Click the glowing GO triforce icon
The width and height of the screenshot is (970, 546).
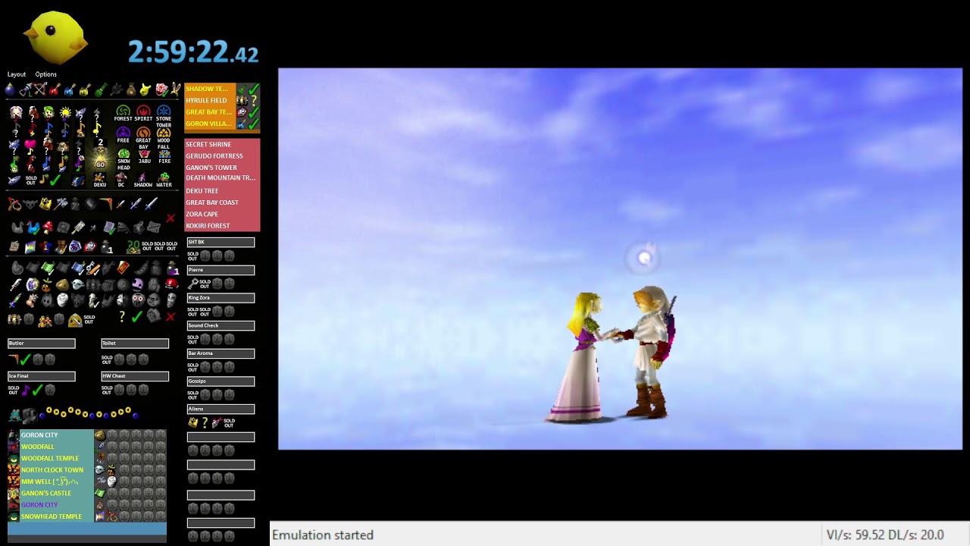click(100, 160)
